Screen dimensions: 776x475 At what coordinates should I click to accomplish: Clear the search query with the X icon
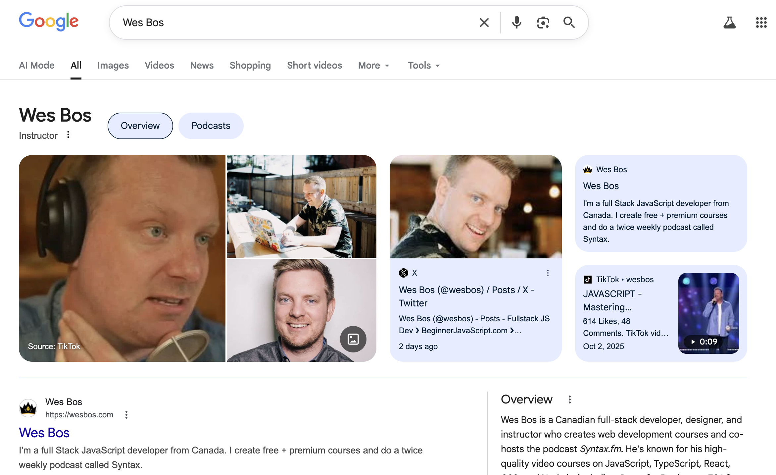tap(484, 23)
